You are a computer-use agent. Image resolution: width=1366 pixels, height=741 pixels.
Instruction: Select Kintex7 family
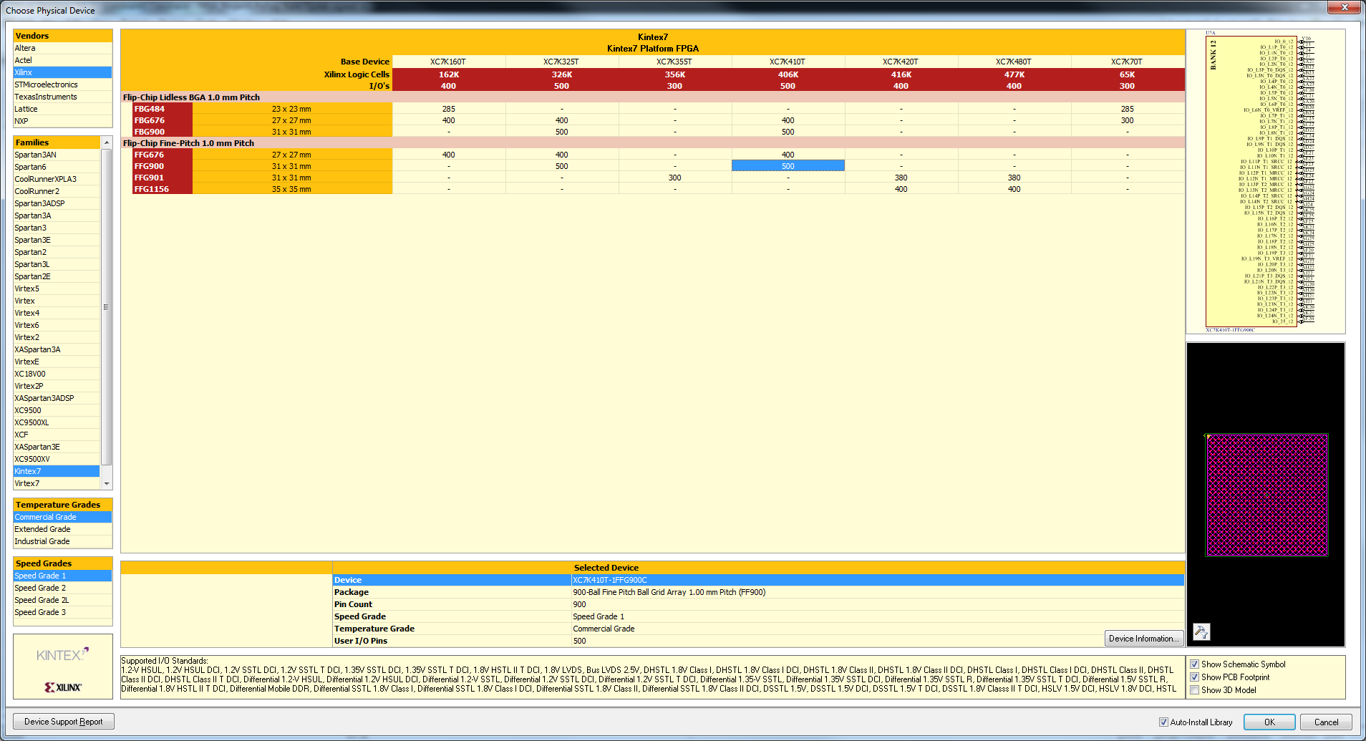[x=57, y=471]
